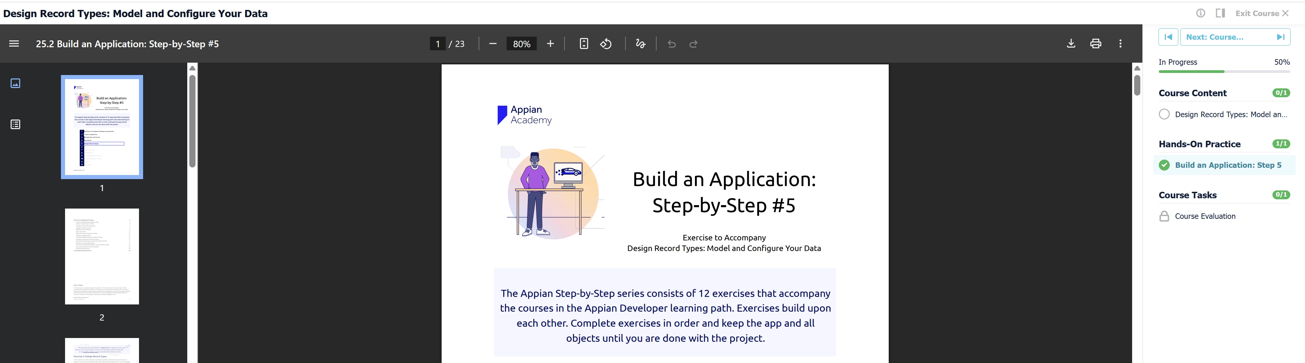Click the In Progress label
Viewport: 1305px width, 363px height.
click(x=1178, y=62)
